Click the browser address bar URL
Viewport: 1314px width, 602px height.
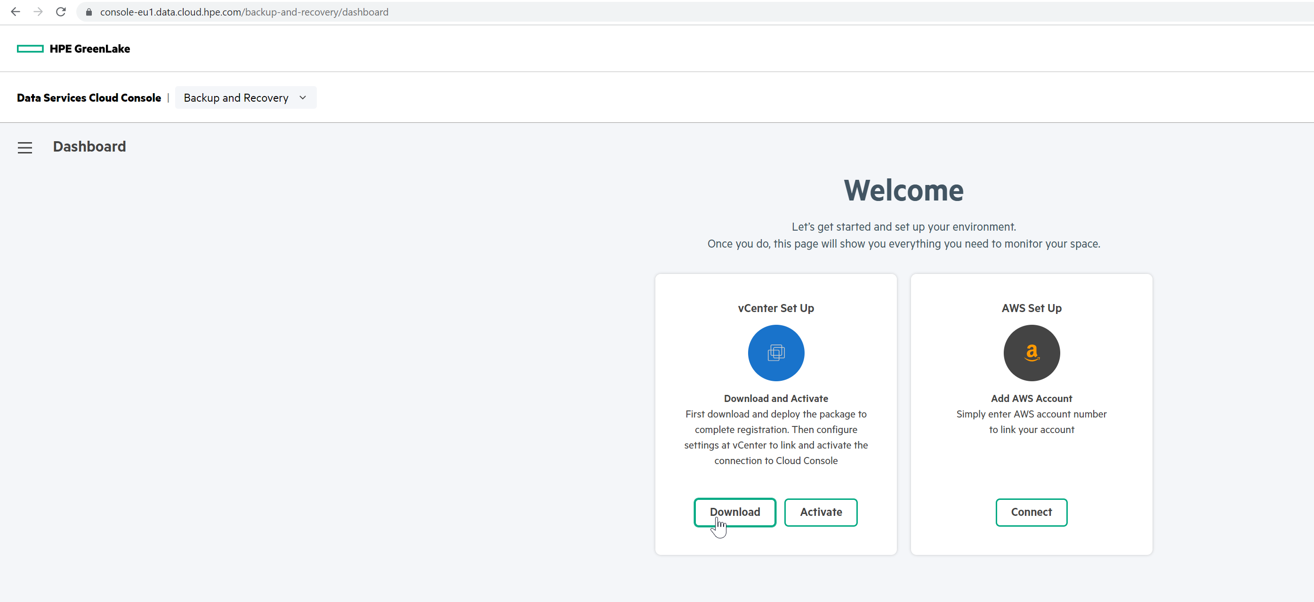(x=244, y=12)
